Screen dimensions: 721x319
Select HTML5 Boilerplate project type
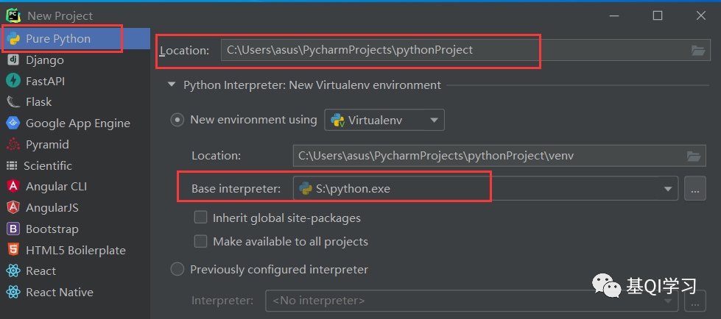[x=75, y=250]
